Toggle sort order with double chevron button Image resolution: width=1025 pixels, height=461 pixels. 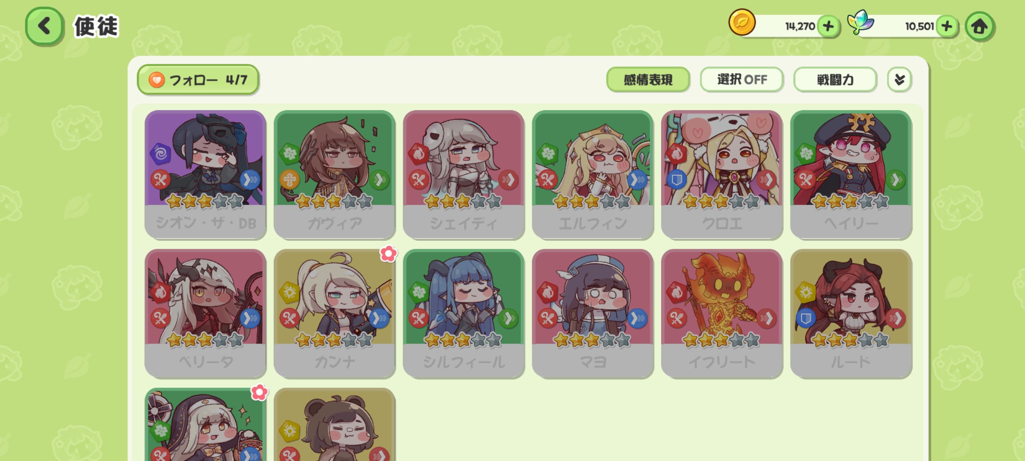tap(899, 79)
